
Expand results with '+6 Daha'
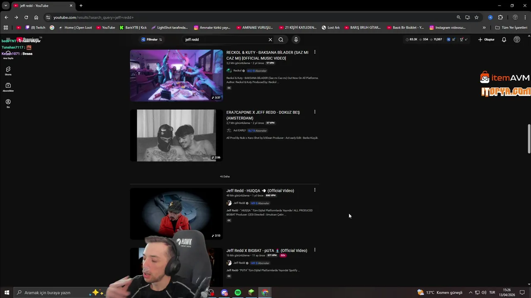tap(224, 176)
